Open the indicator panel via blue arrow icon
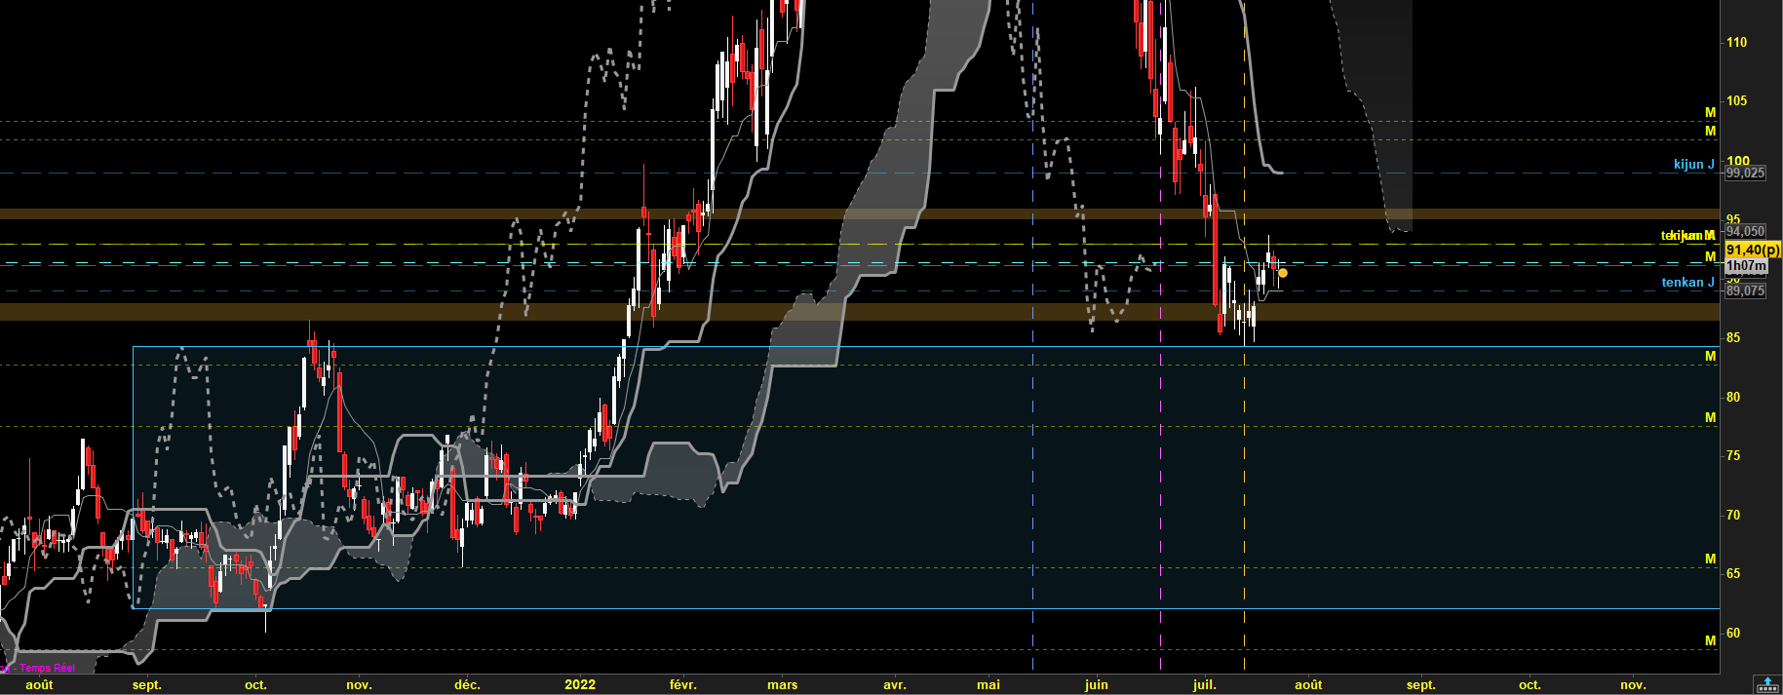The height and width of the screenshot is (695, 1783). (x=1766, y=685)
